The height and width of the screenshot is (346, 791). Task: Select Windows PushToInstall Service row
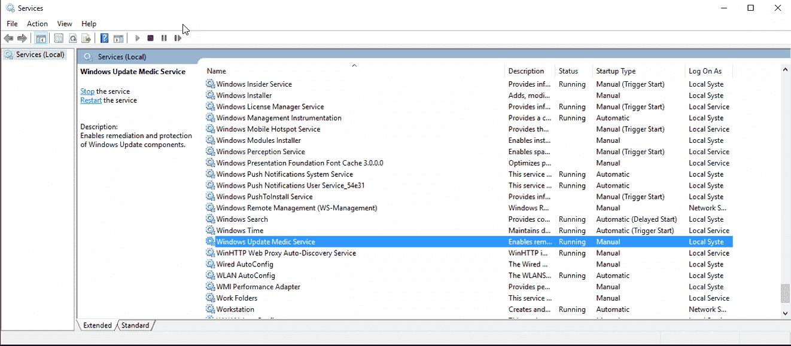(x=468, y=197)
